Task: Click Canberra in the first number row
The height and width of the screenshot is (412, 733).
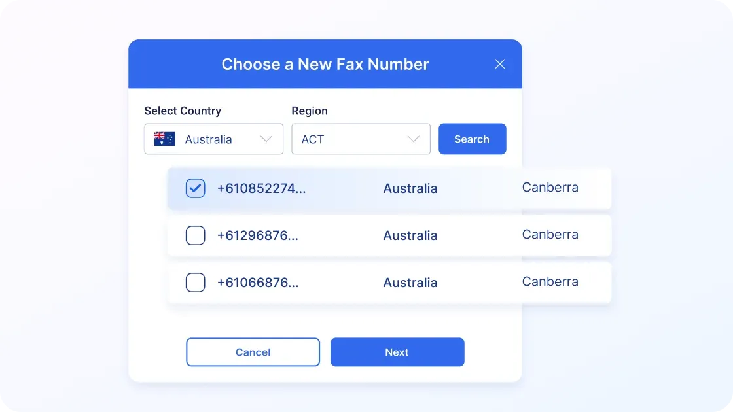Action: point(550,188)
